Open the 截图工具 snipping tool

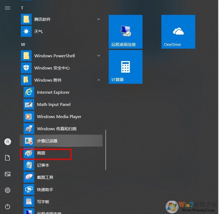pos(45,177)
